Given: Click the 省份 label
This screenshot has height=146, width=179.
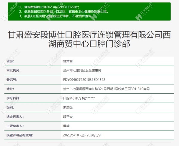Looking at the screenshot, I should tap(10, 61).
